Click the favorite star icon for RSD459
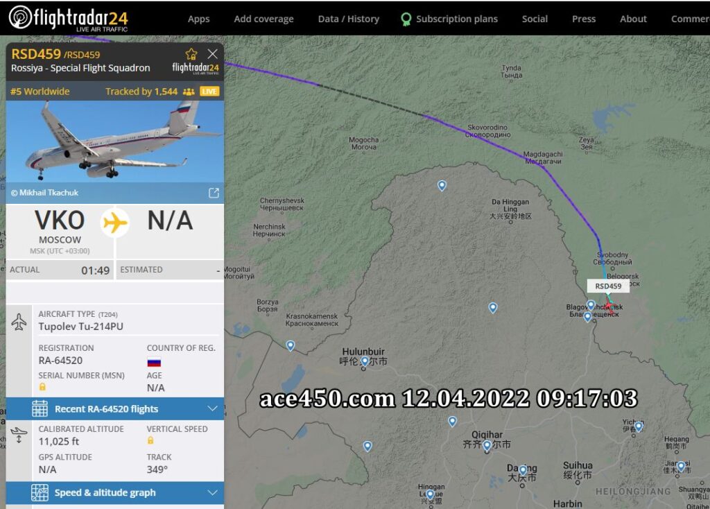 click(x=191, y=54)
